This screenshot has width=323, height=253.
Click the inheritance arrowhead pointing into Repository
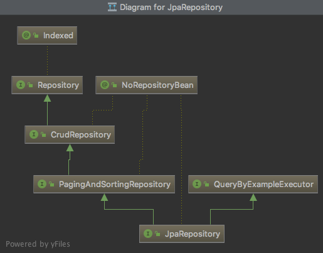(48, 98)
